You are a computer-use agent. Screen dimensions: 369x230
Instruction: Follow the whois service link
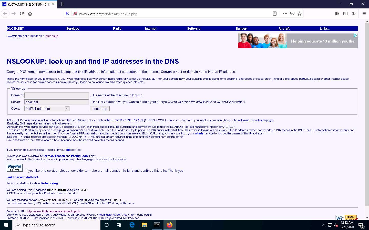[199, 133]
